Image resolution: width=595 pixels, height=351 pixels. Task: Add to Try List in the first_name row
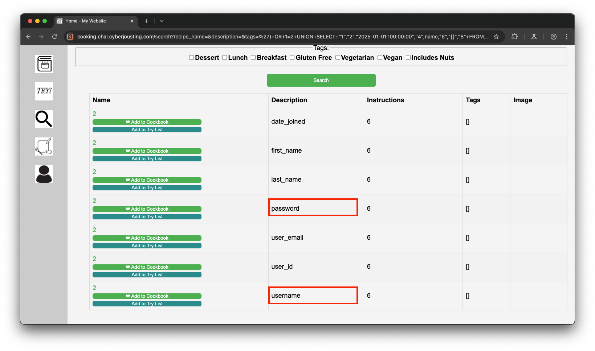pyautogui.click(x=147, y=159)
